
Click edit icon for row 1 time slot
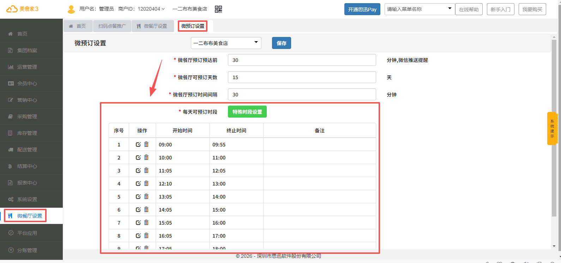(138, 145)
